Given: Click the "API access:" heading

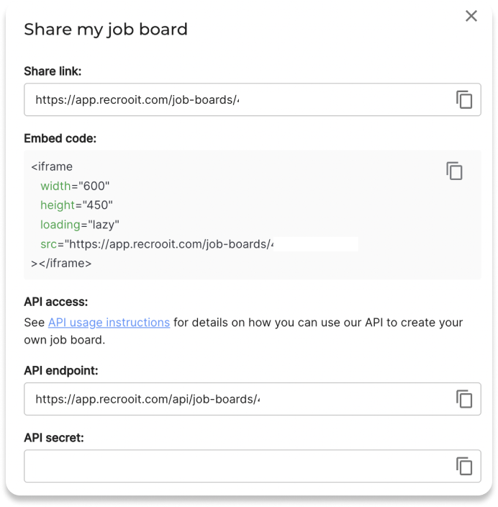Looking at the screenshot, I should pyautogui.click(x=55, y=302).
